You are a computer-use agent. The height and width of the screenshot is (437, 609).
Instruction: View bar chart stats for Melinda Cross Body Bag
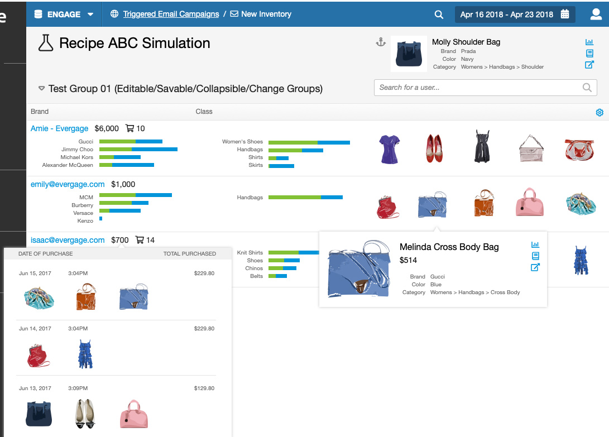pos(535,244)
